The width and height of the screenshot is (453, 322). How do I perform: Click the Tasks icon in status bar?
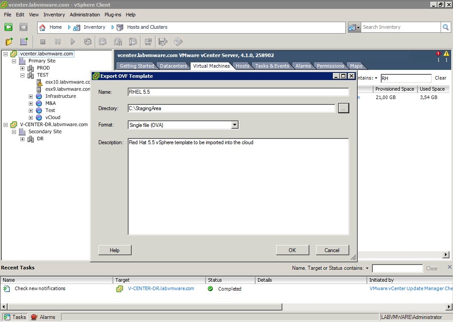point(7,317)
